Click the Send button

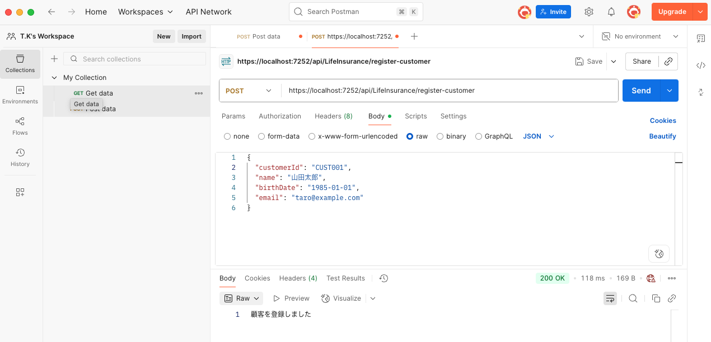pos(641,91)
